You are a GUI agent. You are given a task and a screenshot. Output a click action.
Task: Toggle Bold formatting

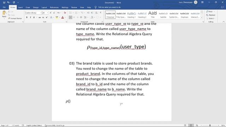[27, 17]
